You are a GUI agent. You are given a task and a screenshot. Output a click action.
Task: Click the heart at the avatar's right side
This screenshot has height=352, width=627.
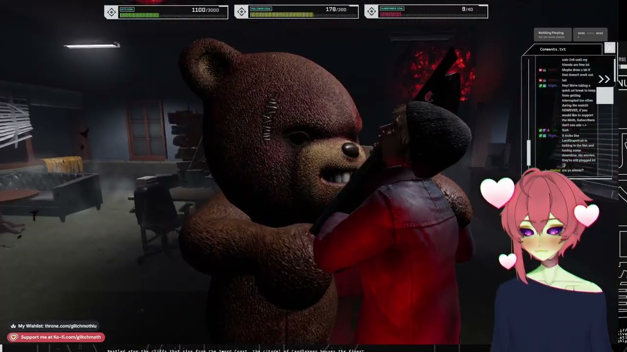586,215
